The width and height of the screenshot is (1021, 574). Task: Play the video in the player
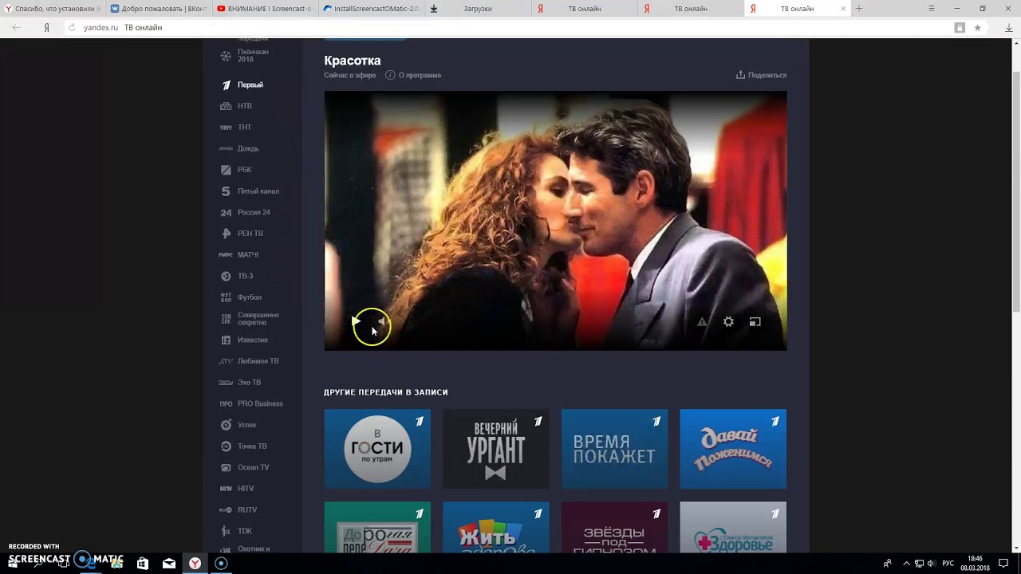coord(356,321)
